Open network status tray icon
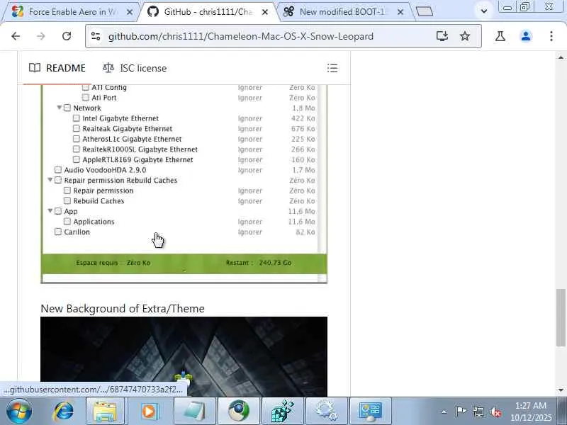 coord(478,412)
